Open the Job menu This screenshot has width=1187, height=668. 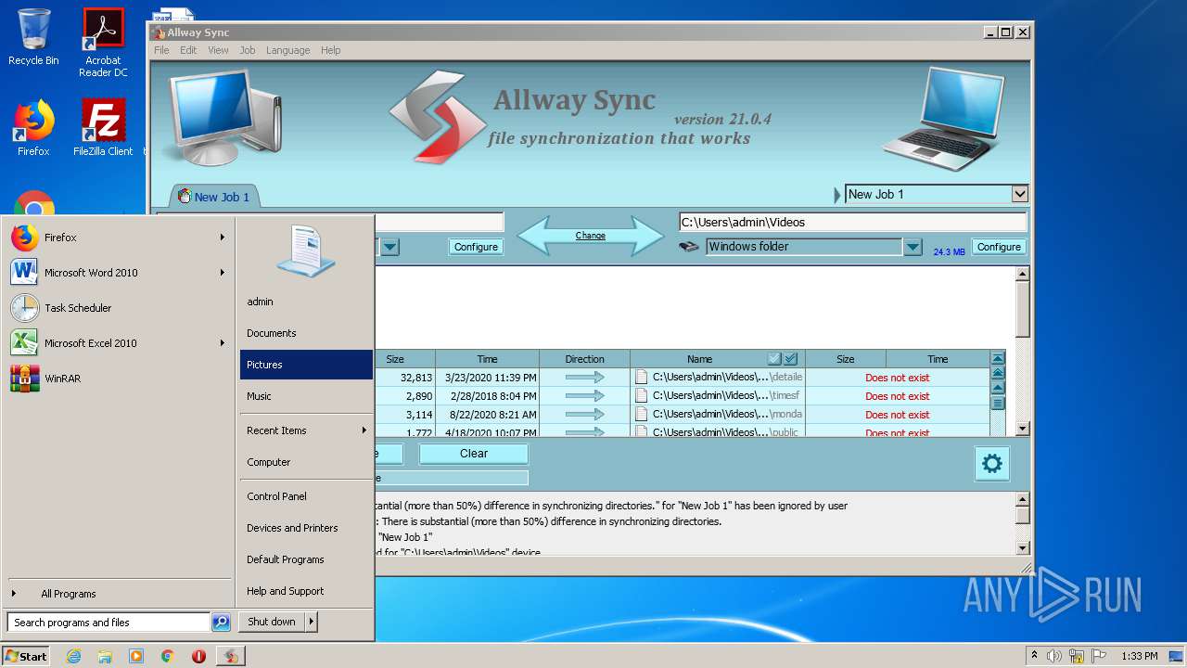tap(248, 50)
